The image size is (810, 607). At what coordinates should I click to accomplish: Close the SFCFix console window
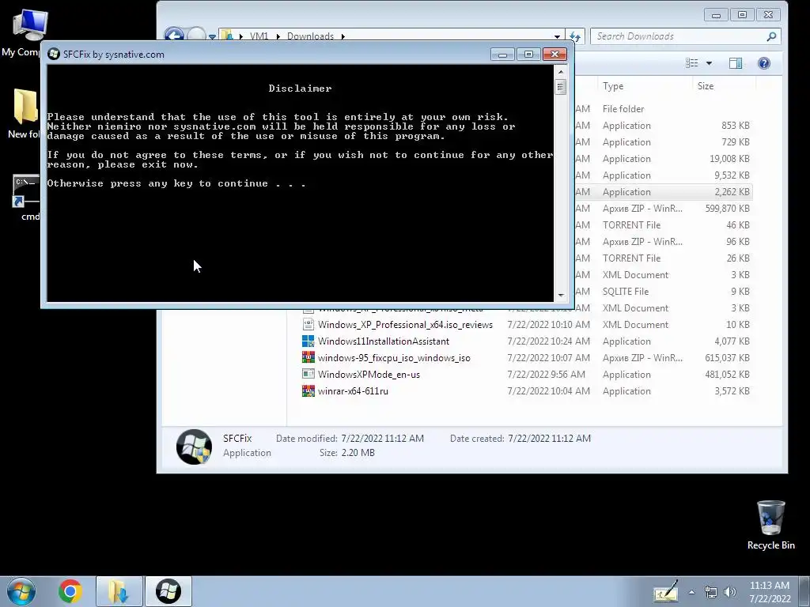tap(555, 55)
